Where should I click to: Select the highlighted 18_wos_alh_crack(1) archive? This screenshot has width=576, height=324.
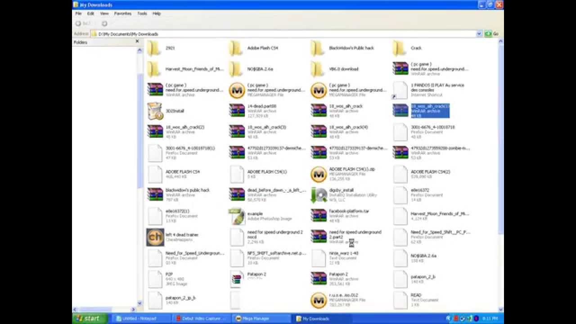(x=421, y=111)
